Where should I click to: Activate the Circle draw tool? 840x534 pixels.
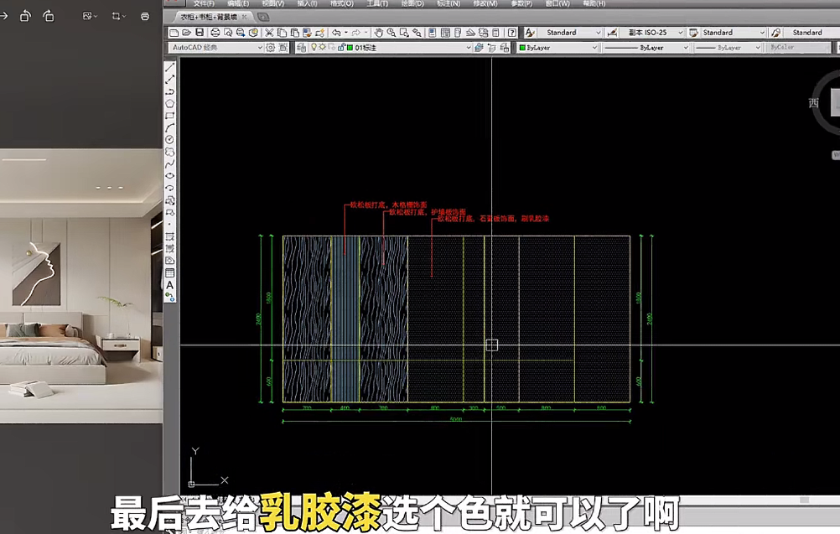coord(170,139)
